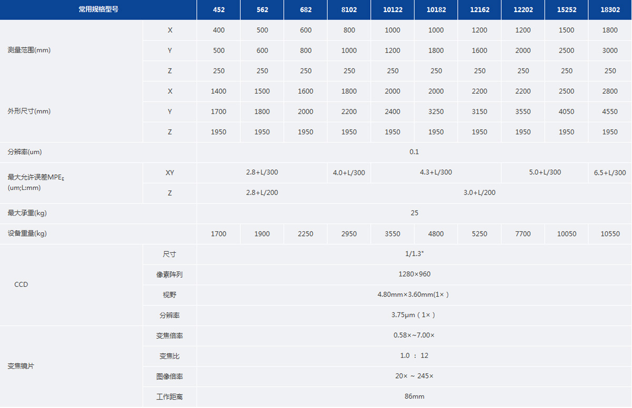Select the 18302 model column header
The image size is (632, 408).
click(x=610, y=9)
